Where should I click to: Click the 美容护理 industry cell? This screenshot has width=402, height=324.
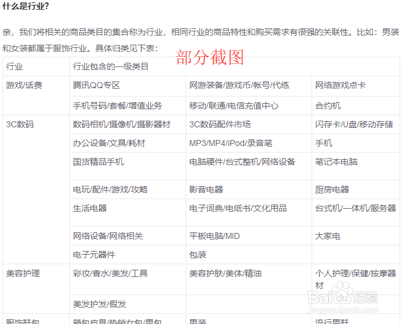click(x=36, y=288)
